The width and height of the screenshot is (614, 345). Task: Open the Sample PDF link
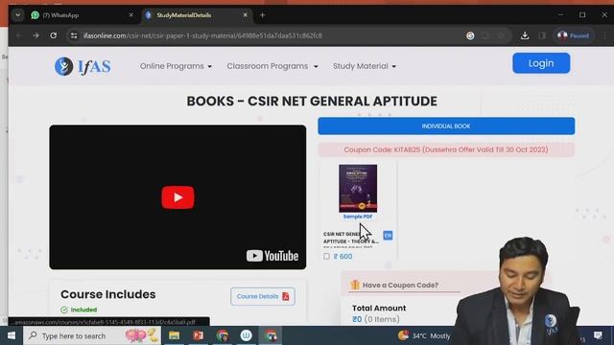click(358, 217)
